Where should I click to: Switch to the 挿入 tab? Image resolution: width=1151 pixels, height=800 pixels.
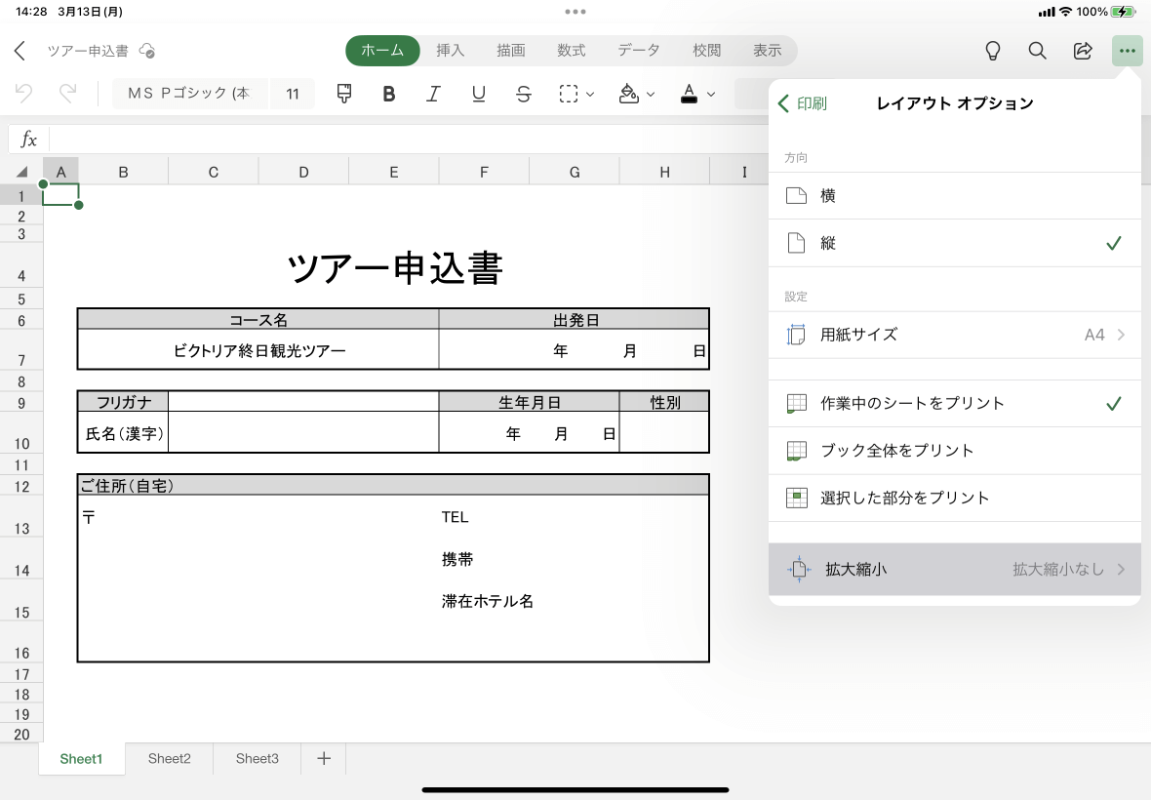450,51
